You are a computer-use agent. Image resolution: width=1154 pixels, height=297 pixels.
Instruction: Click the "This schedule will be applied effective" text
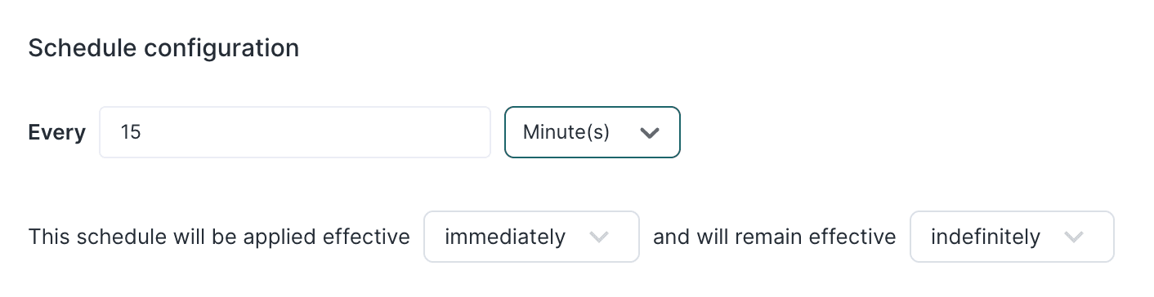click(219, 237)
